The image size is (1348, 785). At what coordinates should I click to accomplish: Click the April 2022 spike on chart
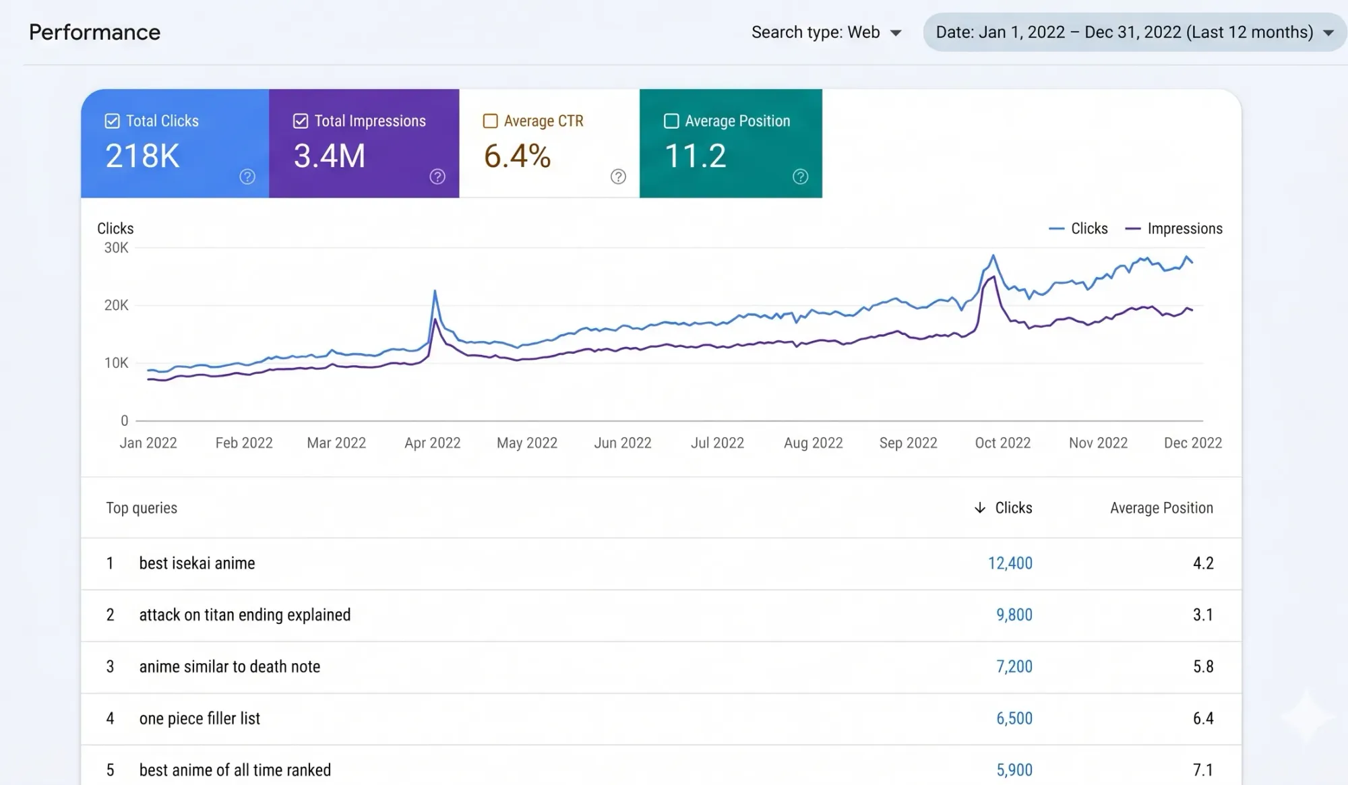pos(435,292)
